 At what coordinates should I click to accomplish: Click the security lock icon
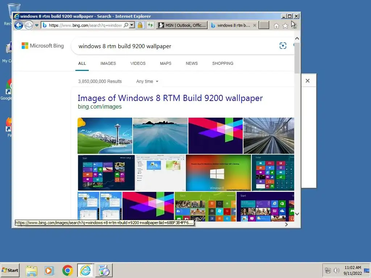tap(140, 25)
